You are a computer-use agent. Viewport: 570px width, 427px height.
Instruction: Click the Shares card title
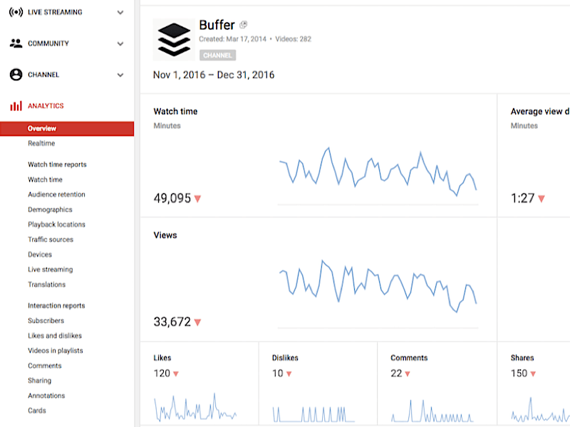pyautogui.click(x=522, y=358)
